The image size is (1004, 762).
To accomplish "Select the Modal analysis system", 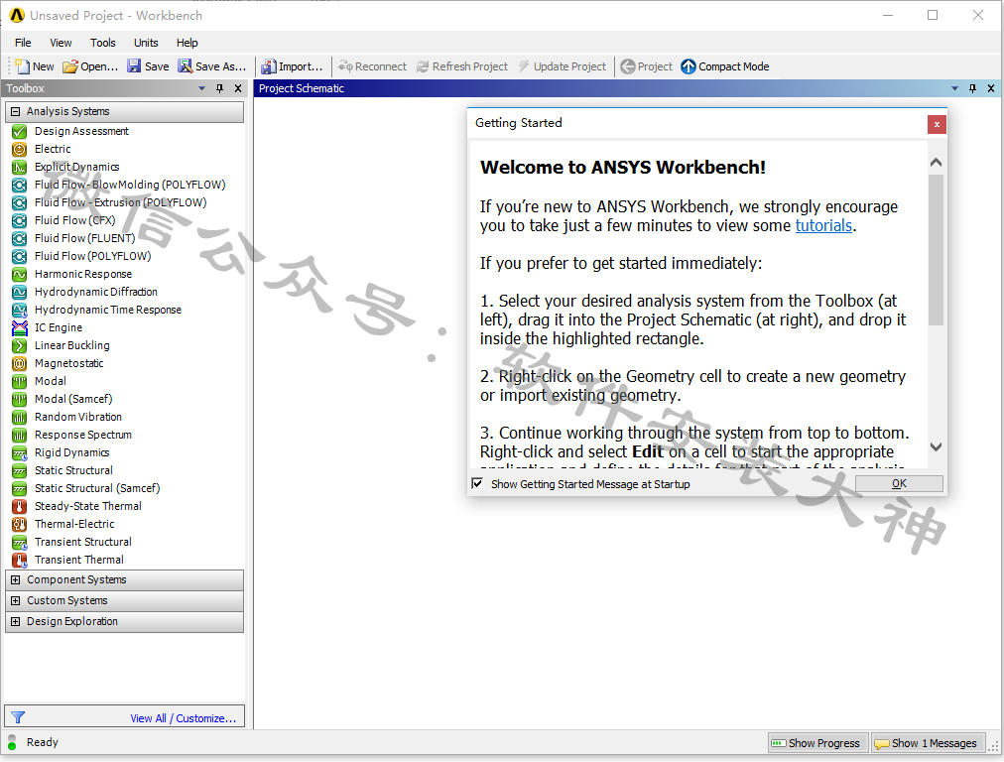I will click(x=51, y=381).
